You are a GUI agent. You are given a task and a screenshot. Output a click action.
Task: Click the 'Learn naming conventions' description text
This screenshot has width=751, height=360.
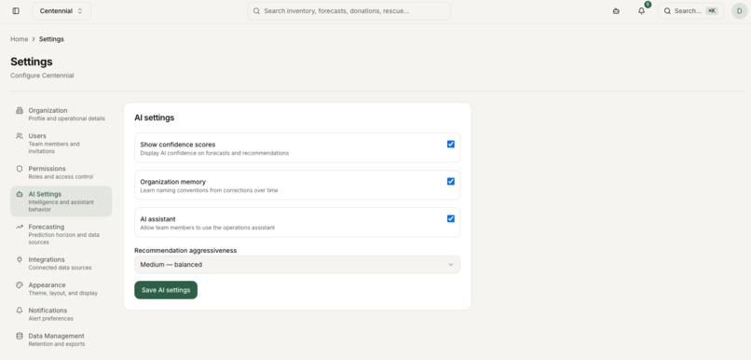pos(209,190)
